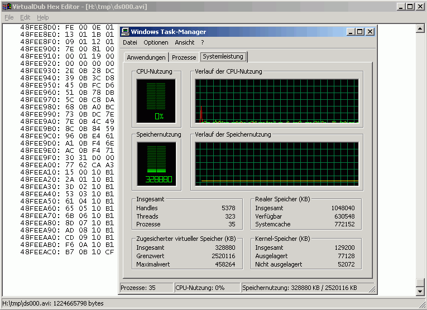Click hex editor status text ds000.avi: 1224665798 bytes
Image resolution: width=427 pixels, height=310 pixels.
[53, 303]
